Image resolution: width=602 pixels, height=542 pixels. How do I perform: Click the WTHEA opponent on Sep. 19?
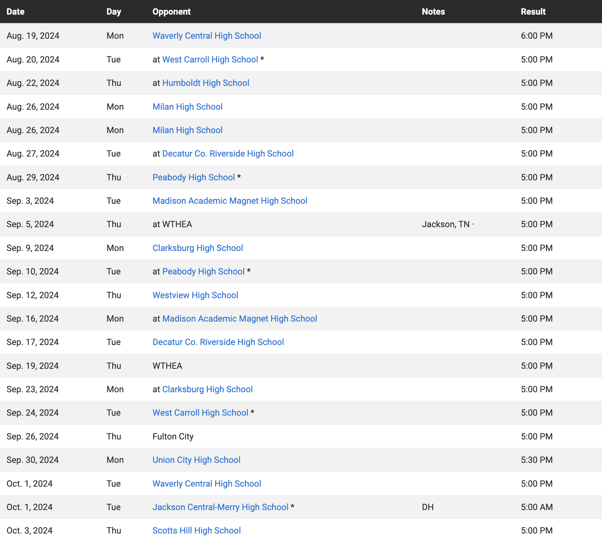coord(167,366)
